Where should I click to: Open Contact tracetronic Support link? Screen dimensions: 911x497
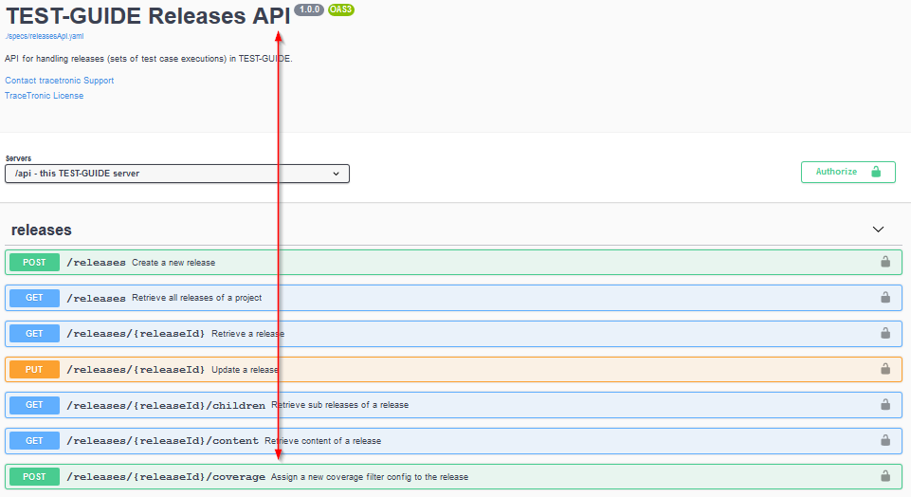coord(60,81)
